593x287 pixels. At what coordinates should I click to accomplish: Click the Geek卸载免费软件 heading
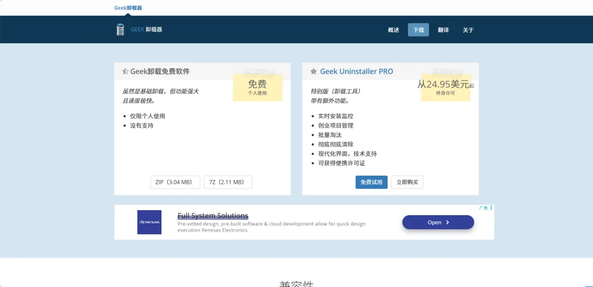click(160, 71)
